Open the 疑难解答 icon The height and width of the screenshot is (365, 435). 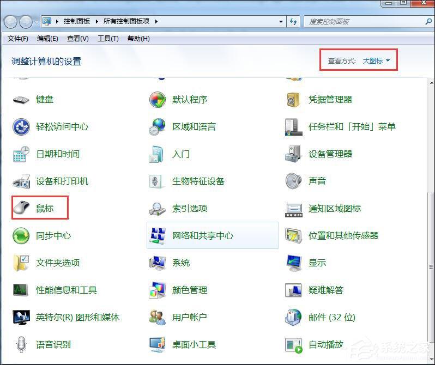[x=293, y=290]
